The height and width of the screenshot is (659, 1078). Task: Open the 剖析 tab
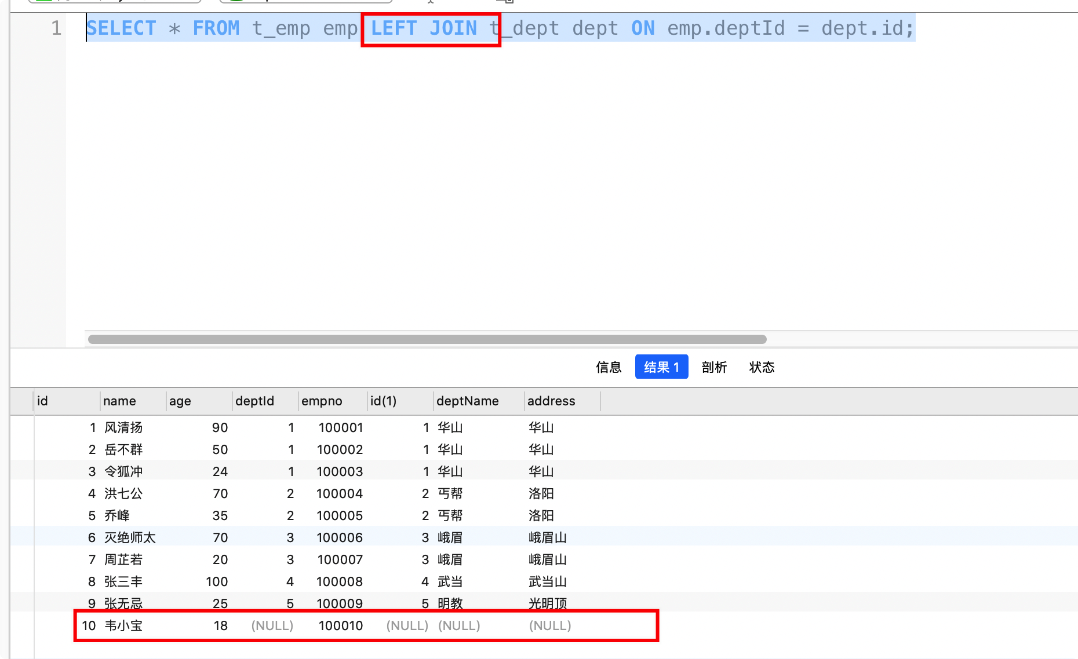714,367
